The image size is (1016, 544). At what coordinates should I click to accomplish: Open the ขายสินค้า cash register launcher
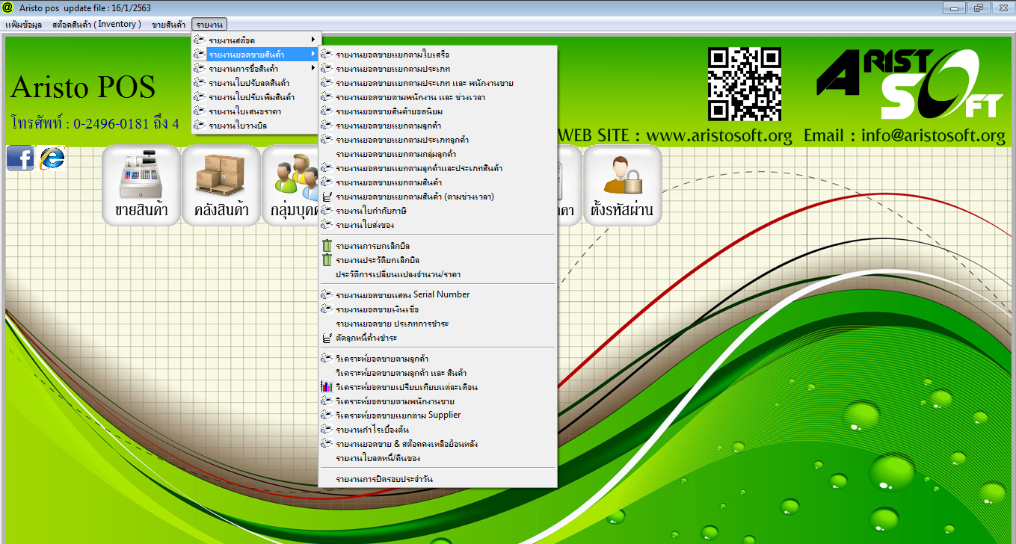coord(141,185)
